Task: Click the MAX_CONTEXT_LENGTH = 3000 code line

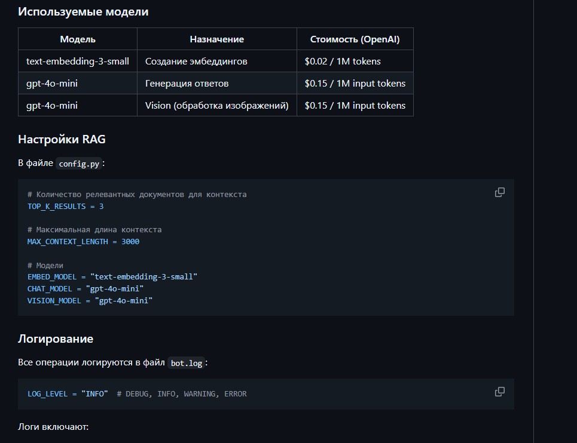Action: (x=83, y=242)
